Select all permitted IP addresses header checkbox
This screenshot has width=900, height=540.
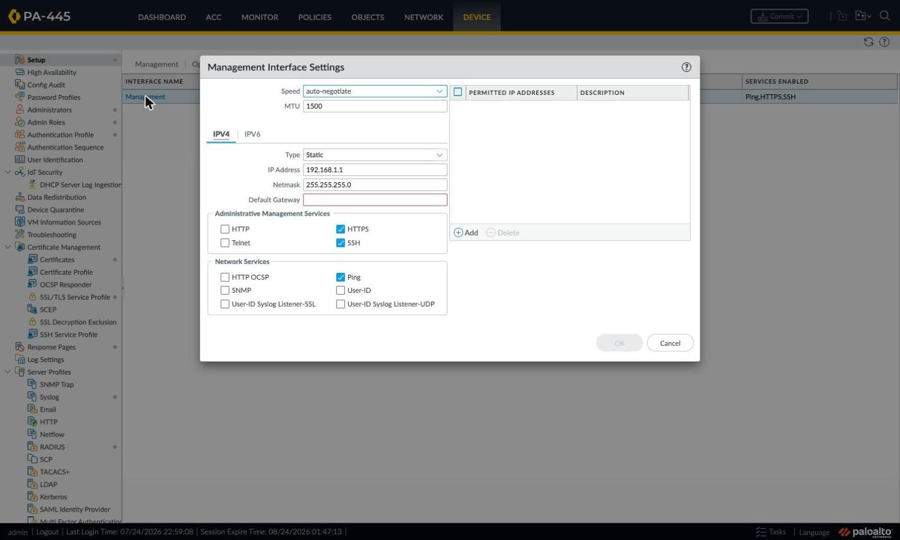click(458, 92)
